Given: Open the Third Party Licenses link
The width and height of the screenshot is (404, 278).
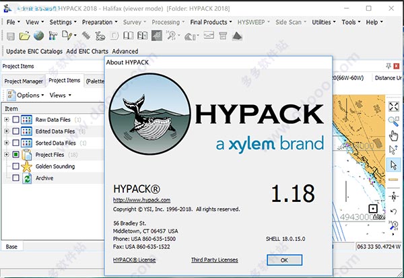Looking at the screenshot, I should point(214,260).
